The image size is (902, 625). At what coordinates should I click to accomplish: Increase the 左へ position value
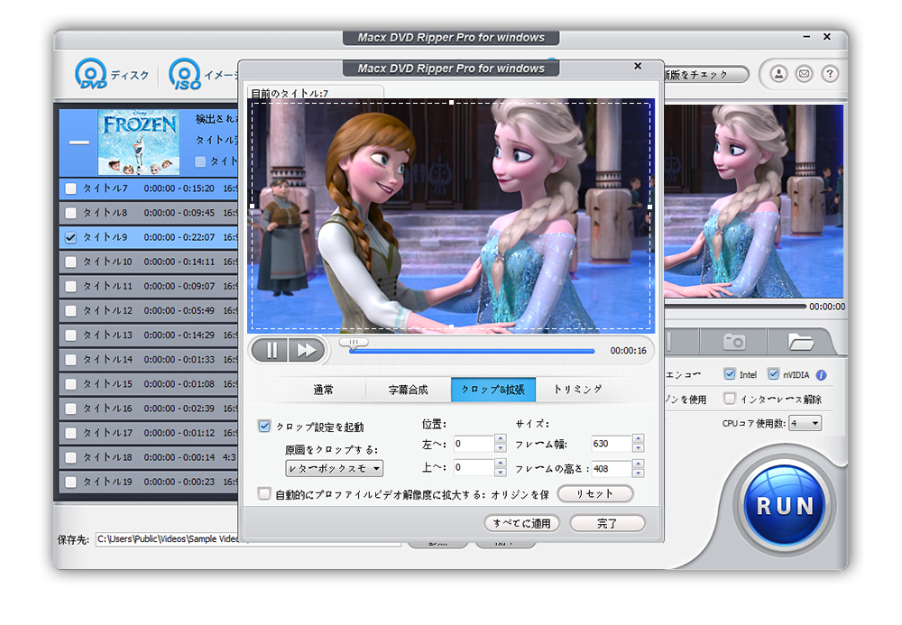pyautogui.click(x=501, y=439)
